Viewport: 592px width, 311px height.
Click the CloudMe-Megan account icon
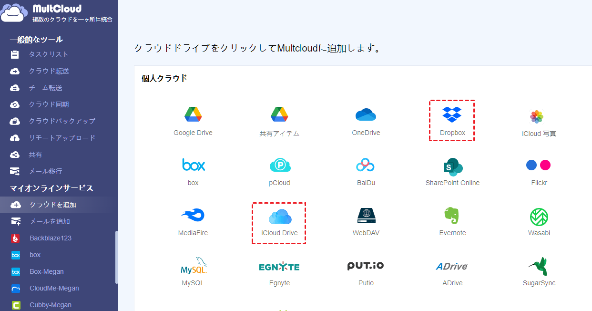[16, 288]
